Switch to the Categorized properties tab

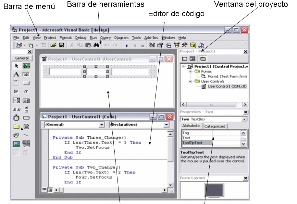pyautogui.click(x=215, y=126)
